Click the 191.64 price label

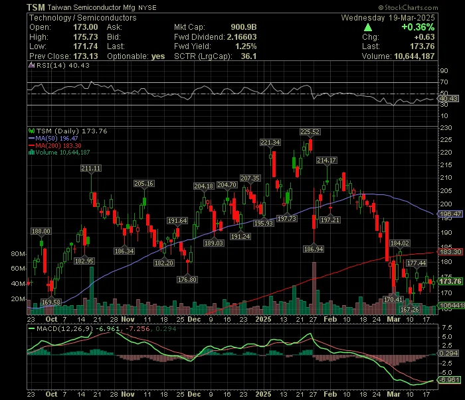[x=177, y=221]
